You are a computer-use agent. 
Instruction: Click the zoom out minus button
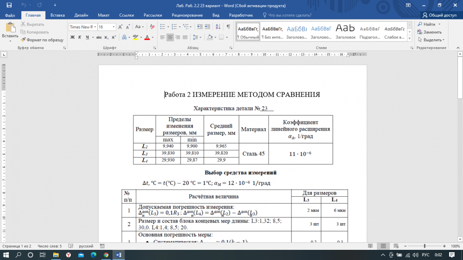(405, 246)
